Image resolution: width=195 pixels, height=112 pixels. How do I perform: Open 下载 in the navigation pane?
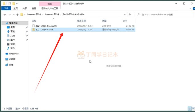point(13,32)
